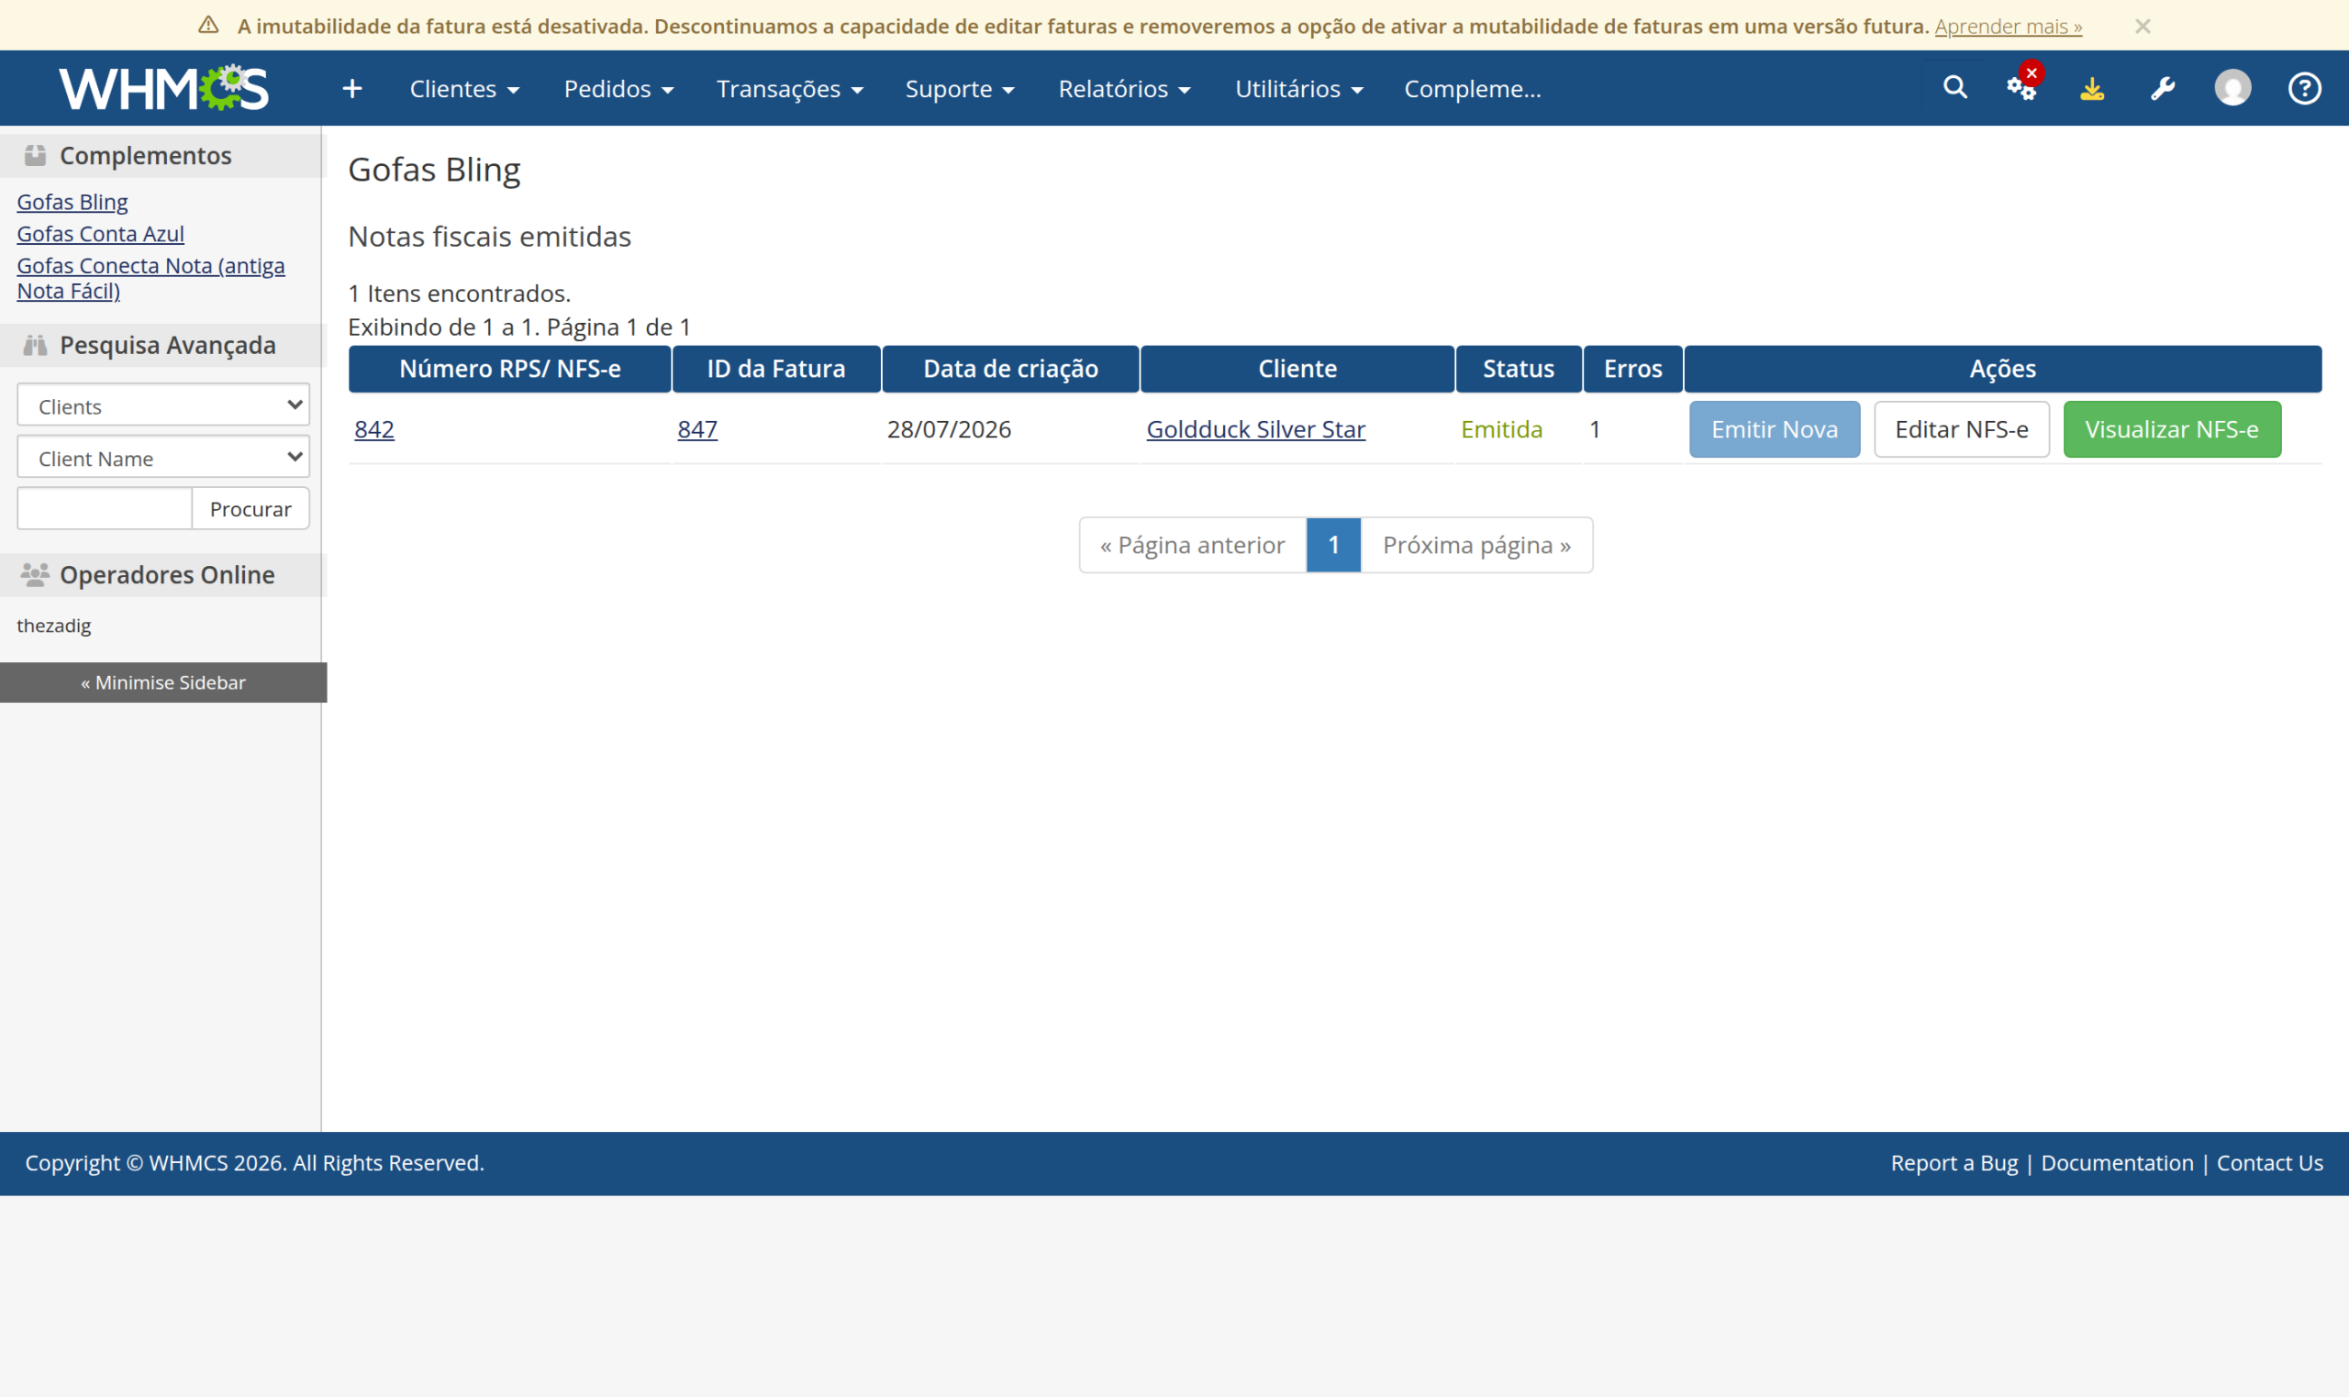Open the Gofas Bling sidebar link
Screen dimensions: 2349x1397
(72, 202)
